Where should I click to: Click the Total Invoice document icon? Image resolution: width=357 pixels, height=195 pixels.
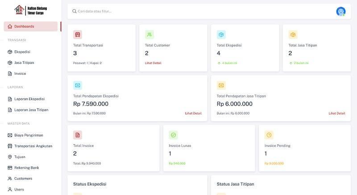pos(78,135)
